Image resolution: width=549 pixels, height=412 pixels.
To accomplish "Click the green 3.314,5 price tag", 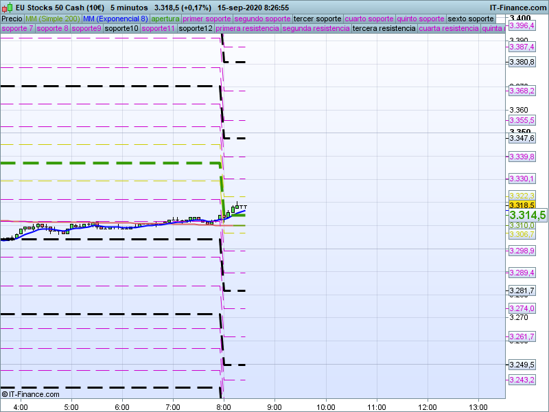I will (527, 215).
